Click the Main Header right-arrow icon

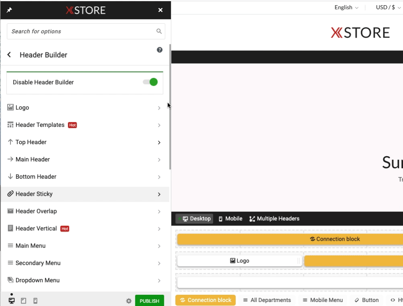point(10,159)
